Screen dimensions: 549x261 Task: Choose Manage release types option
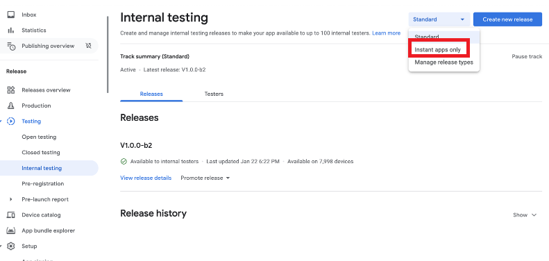coord(444,62)
